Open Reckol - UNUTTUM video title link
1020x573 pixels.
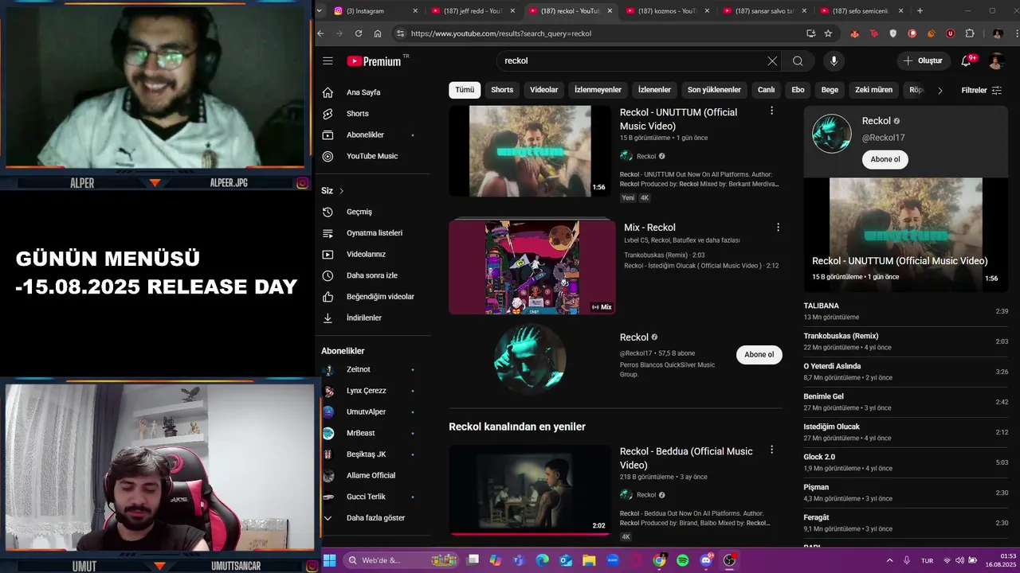[x=678, y=119]
